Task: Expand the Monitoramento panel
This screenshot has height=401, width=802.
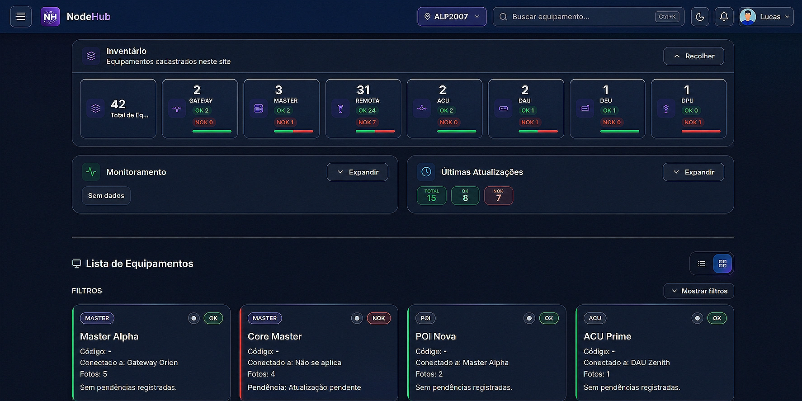Action: coord(357,172)
